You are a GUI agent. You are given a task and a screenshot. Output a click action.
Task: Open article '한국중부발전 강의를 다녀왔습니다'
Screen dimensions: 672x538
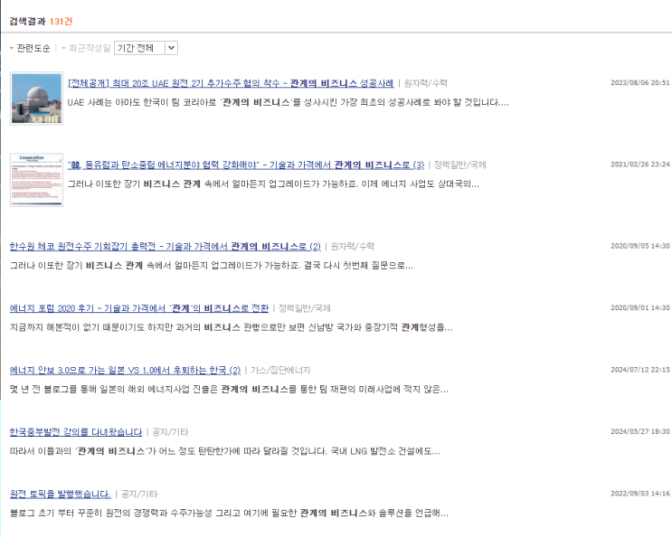[76, 432]
